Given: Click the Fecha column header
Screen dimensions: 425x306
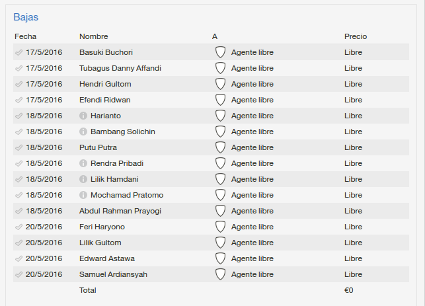Looking at the screenshot, I should (x=26, y=36).
